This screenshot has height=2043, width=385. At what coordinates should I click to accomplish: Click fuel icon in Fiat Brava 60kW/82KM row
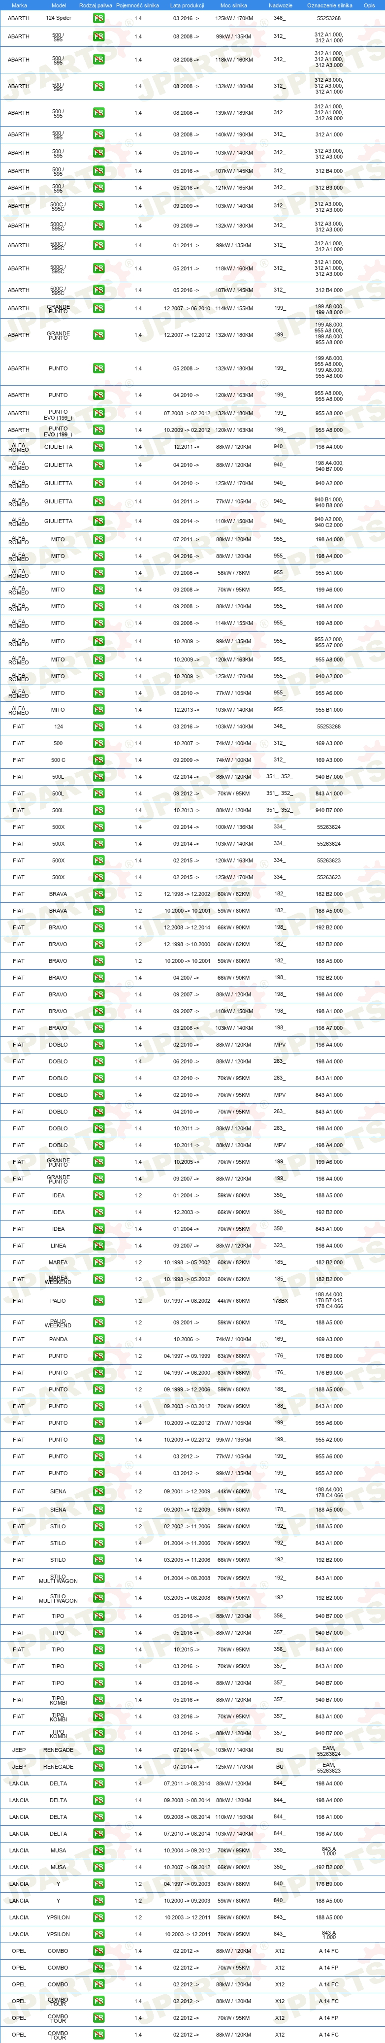(98, 894)
